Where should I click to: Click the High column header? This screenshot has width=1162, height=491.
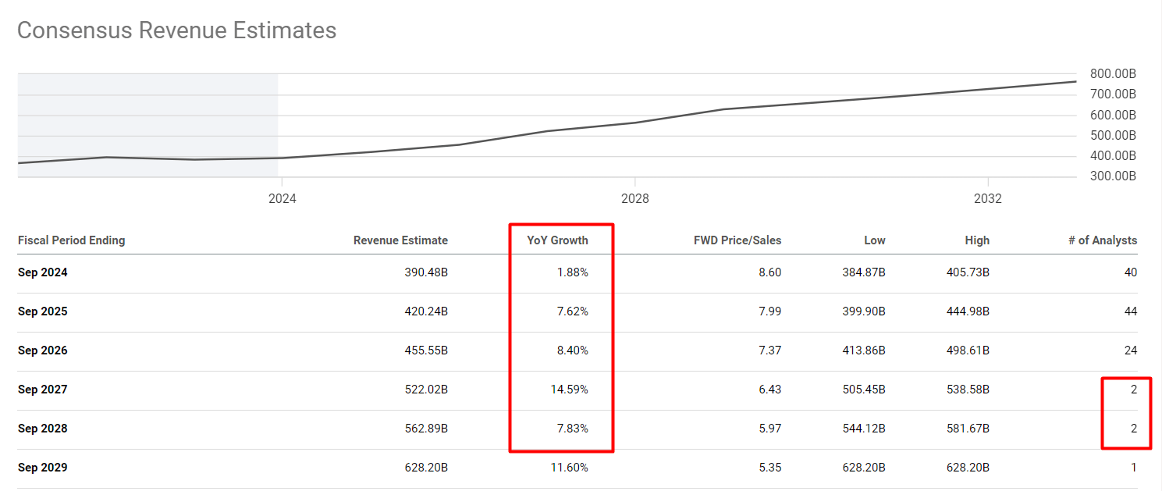(976, 240)
